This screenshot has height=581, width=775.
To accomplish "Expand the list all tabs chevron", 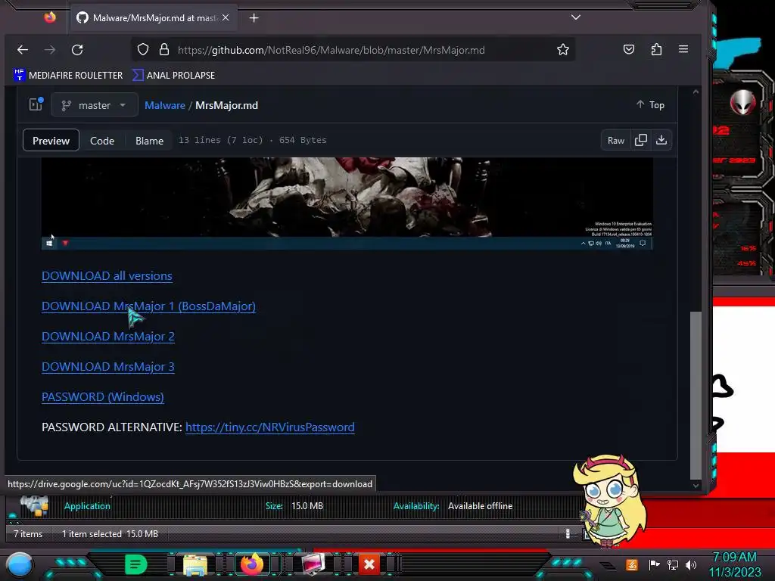I will (x=576, y=17).
